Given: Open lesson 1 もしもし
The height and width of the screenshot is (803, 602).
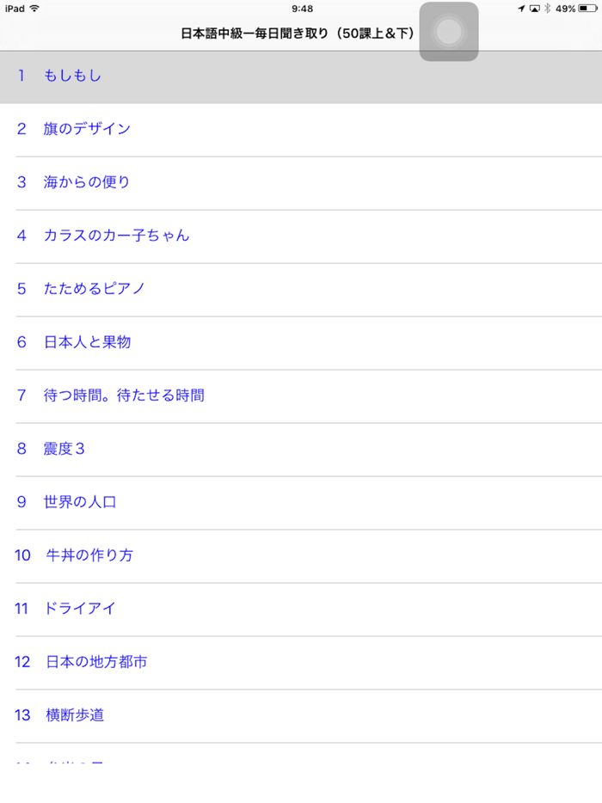Looking at the screenshot, I should (71, 77).
